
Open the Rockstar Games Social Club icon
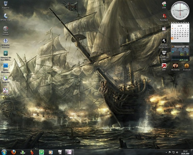tap(164, 43)
